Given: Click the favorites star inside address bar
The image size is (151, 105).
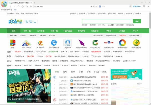Looking at the screenshot, I should pyautogui.click(x=94, y=7).
